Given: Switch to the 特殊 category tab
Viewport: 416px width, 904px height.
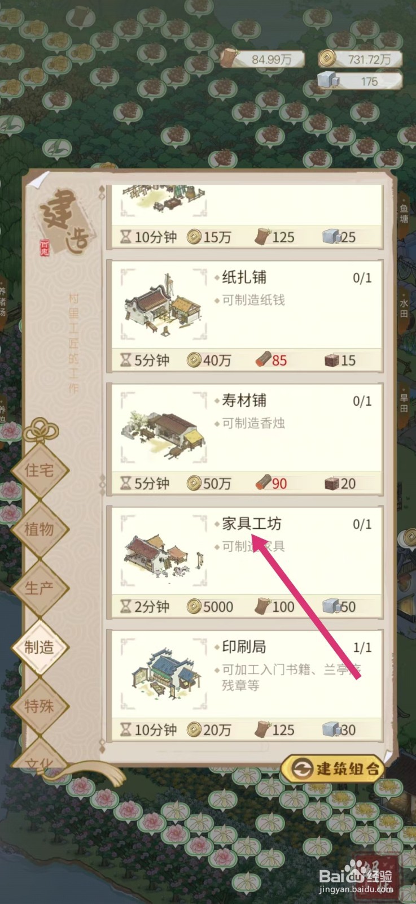Looking at the screenshot, I should click(x=39, y=706).
